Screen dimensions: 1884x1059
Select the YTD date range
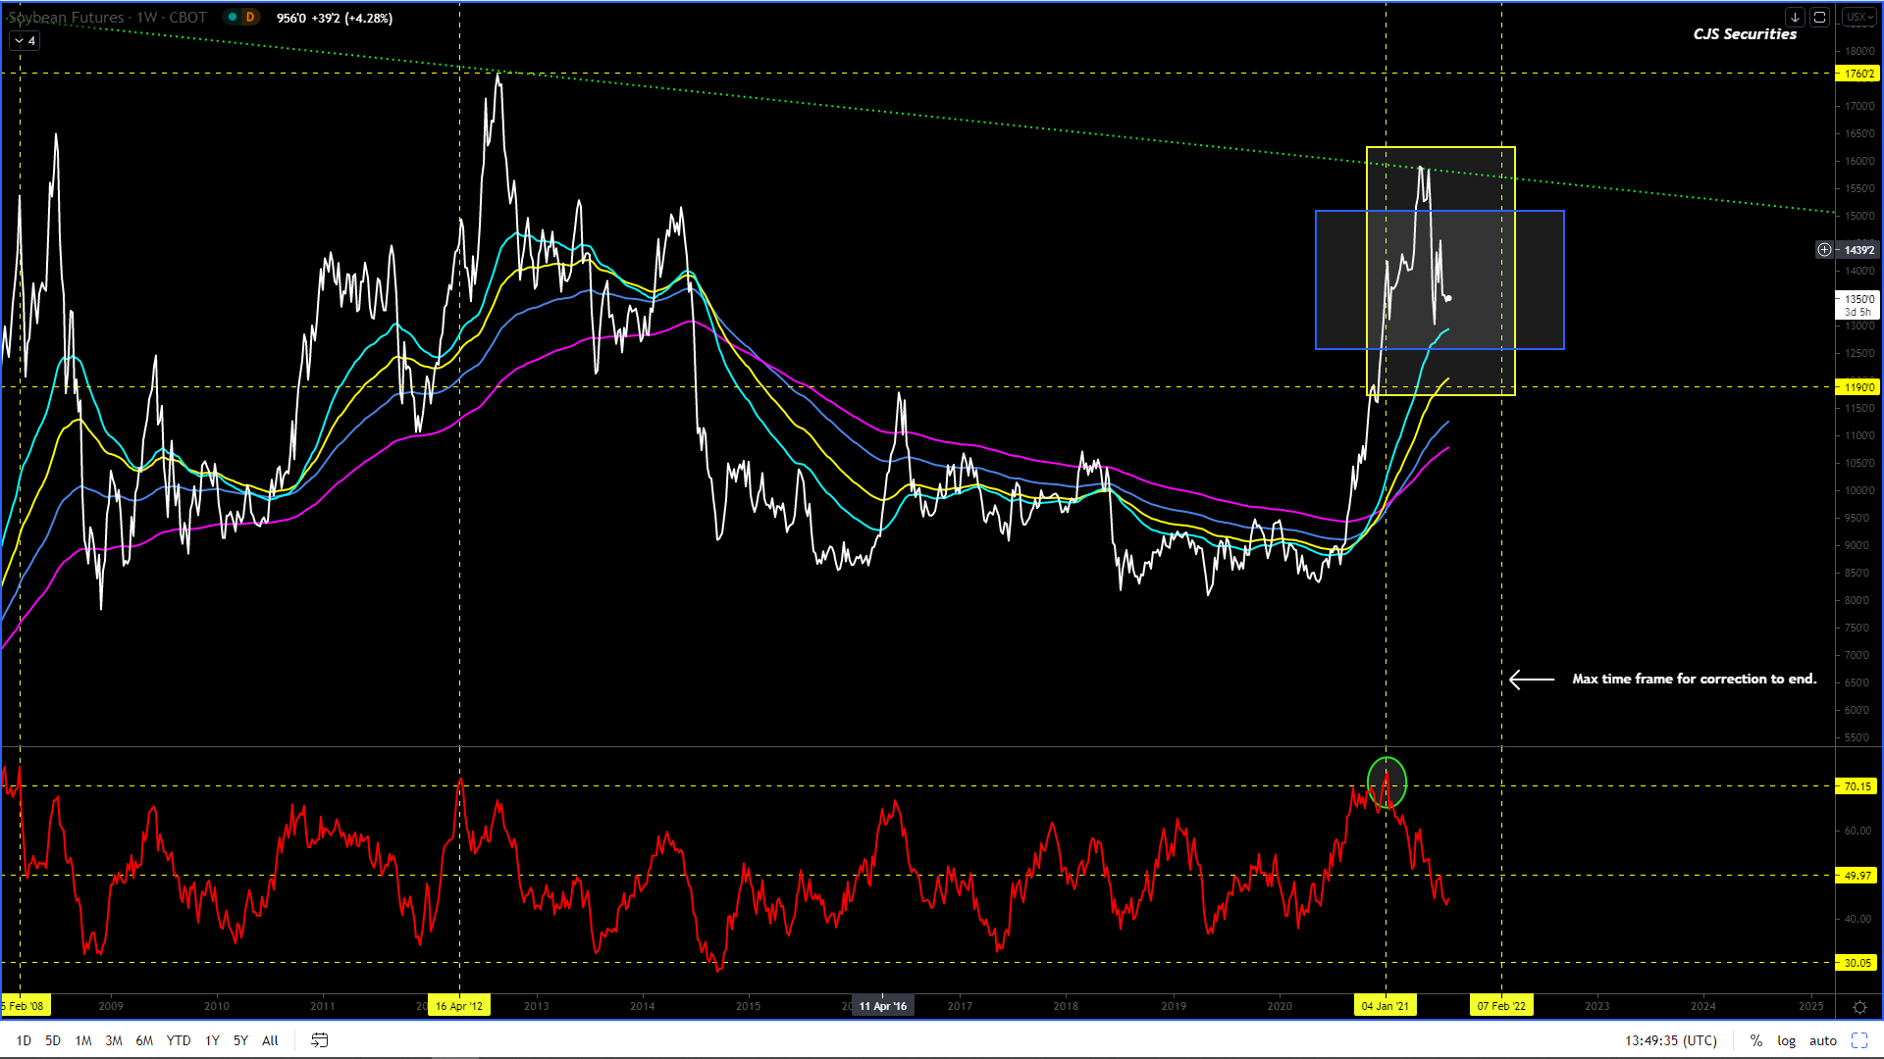click(x=179, y=1040)
